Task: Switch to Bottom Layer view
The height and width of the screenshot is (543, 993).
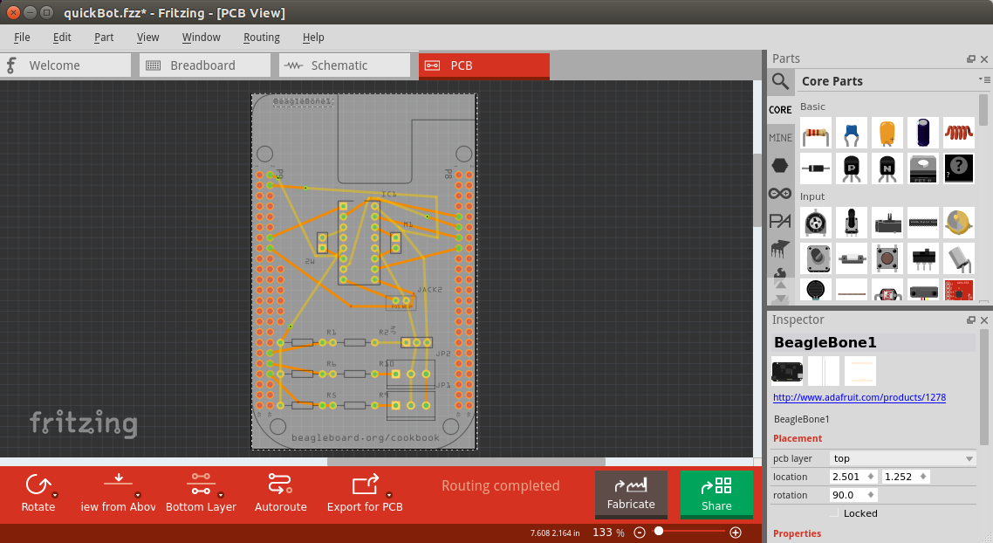Action: click(x=201, y=492)
